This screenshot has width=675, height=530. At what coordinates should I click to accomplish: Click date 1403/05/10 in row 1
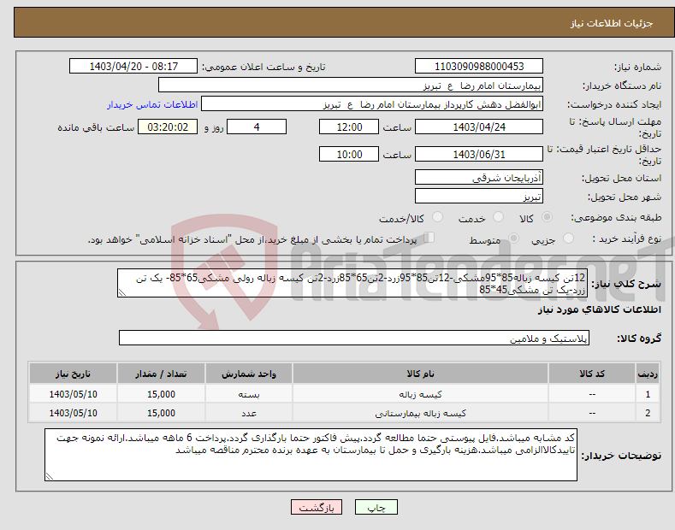coord(74,394)
